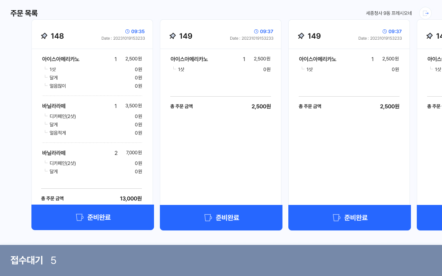Image resolution: width=442 pixels, height=276 pixels.
Task: Click the 7,000원 price
Action: point(134,152)
